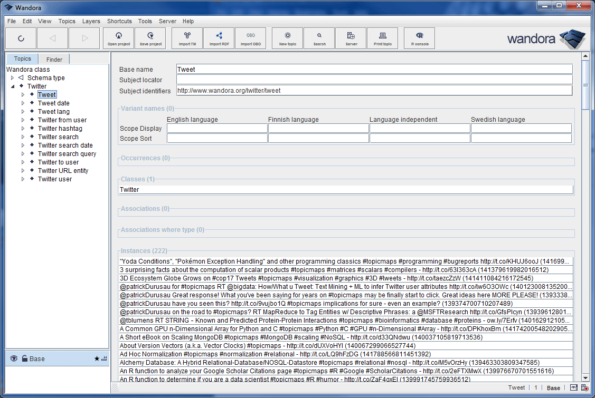
Task: Open the Search tool in the toolbar
Action: 319,38
